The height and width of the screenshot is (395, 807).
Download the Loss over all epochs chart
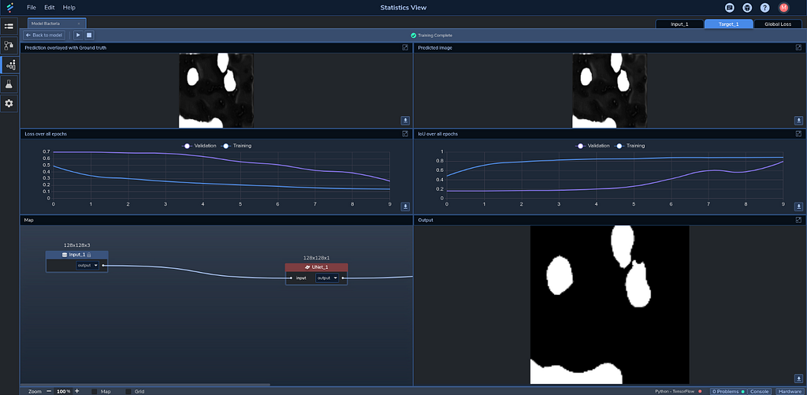click(x=405, y=207)
